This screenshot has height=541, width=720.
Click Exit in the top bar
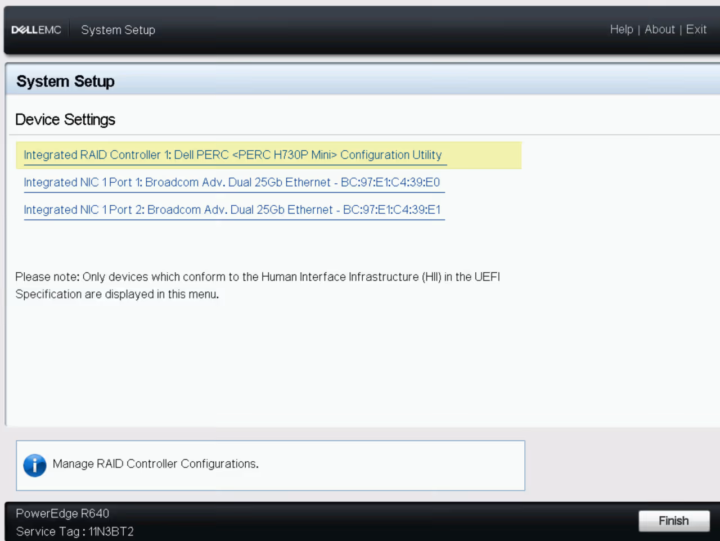[x=696, y=29]
